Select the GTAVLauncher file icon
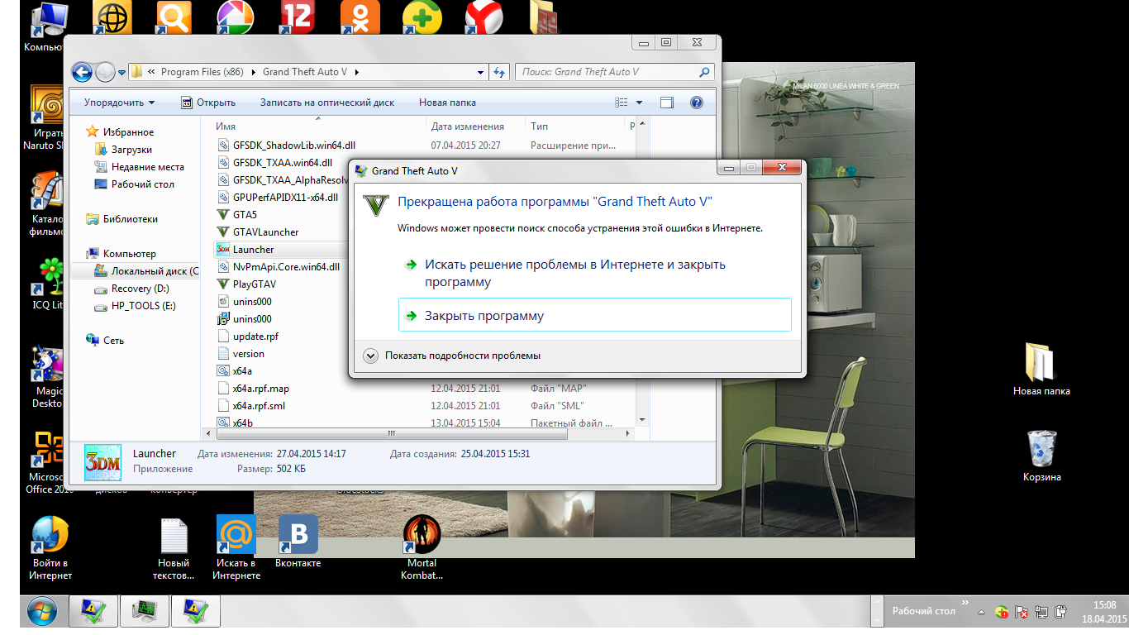Screen dimensions: 1129x635 pyautogui.click(x=222, y=232)
